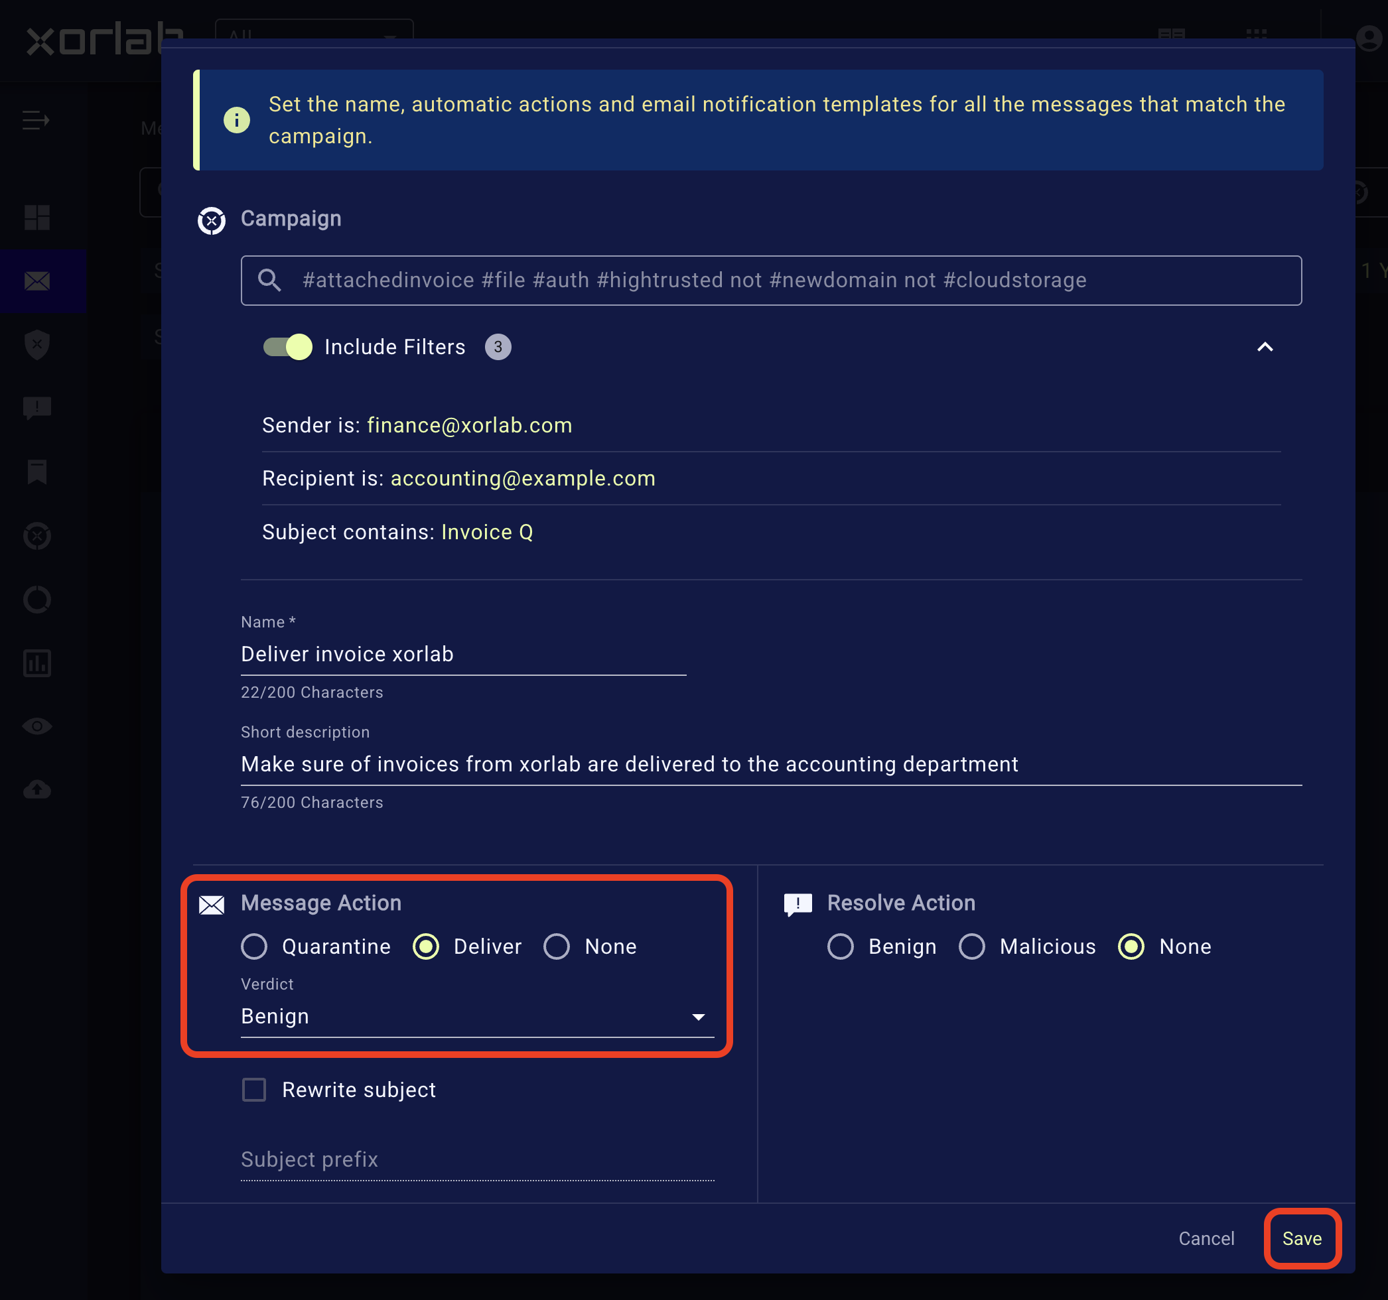
Task: Click the Include Filters label
Action: click(x=395, y=347)
